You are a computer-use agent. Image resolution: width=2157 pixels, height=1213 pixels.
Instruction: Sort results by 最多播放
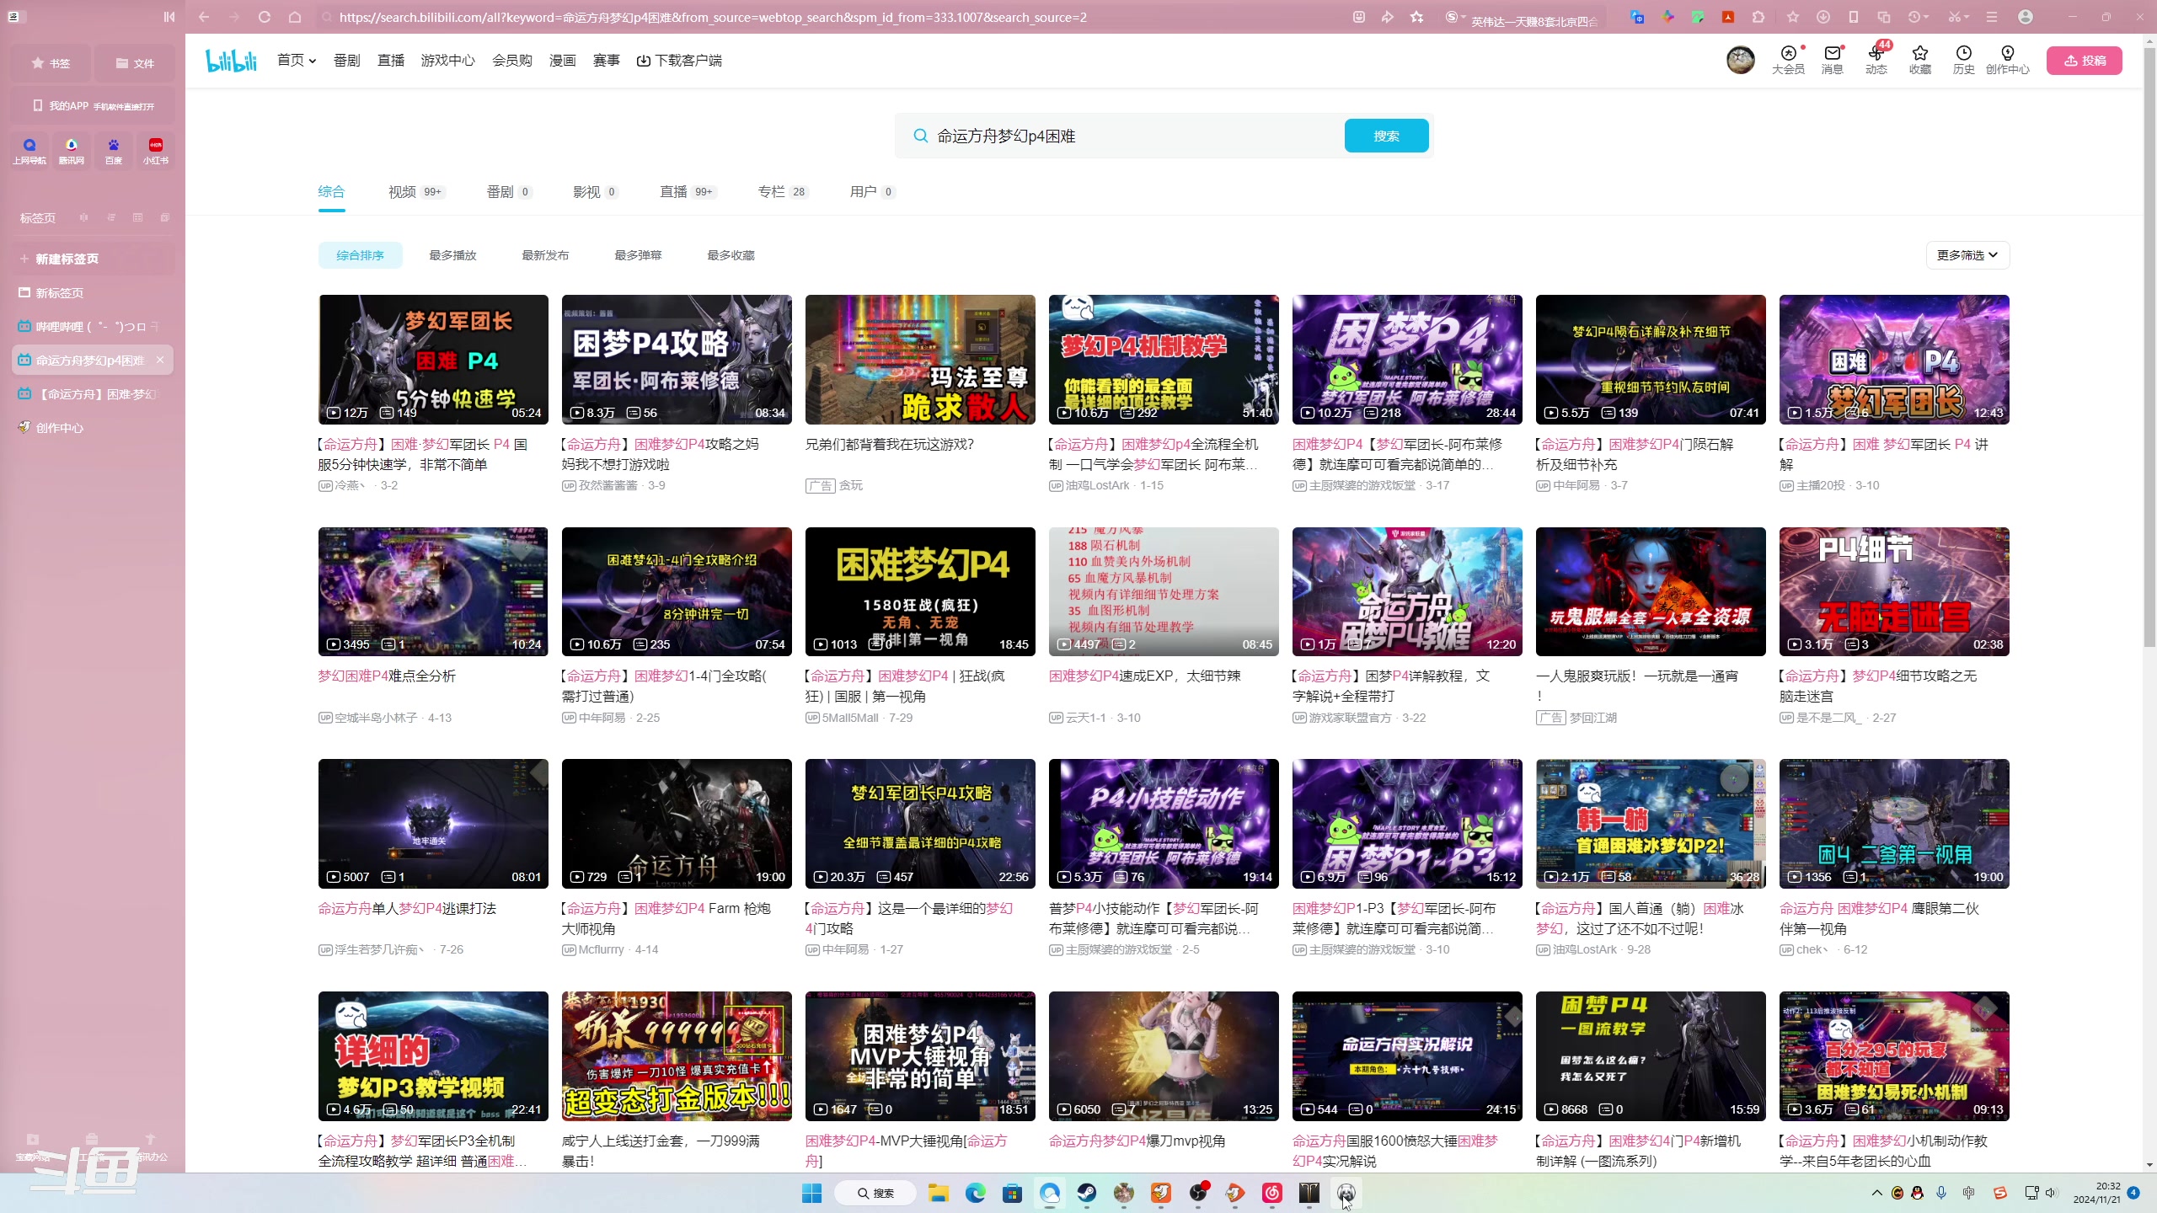(452, 255)
